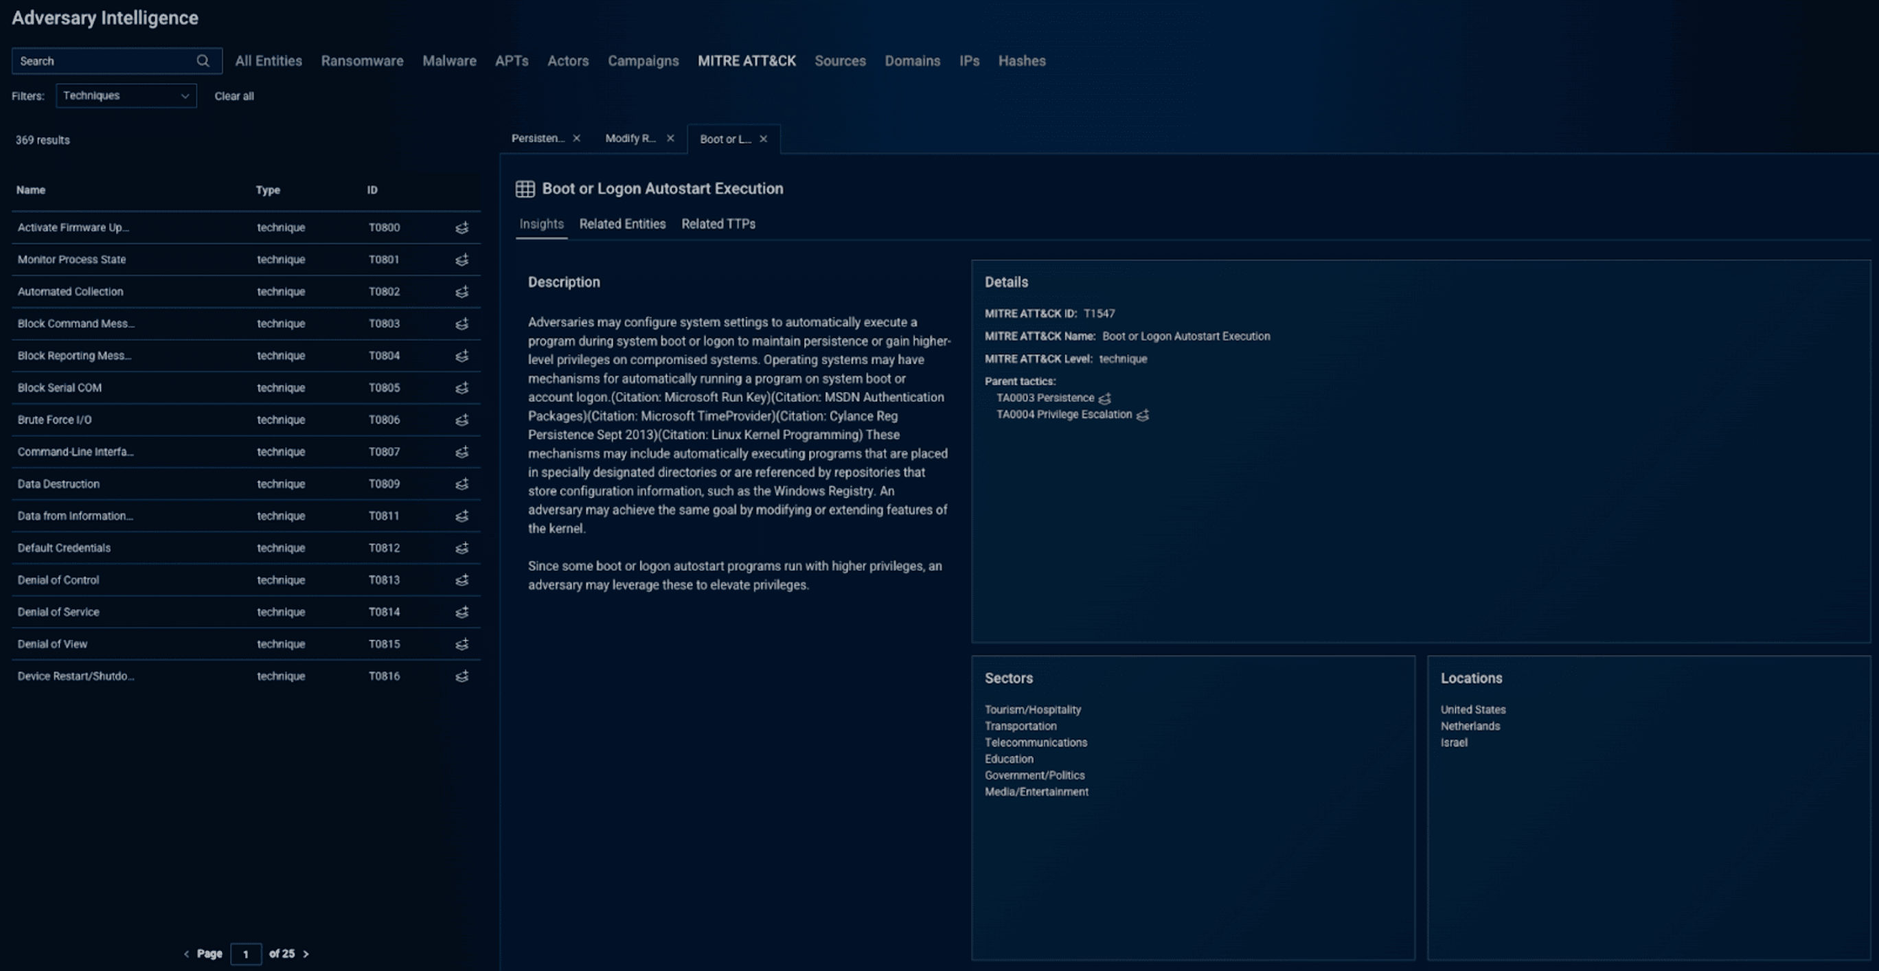The width and height of the screenshot is (1879, 971).
Task: Click the add-to-stack icon for T0806 Brute Force I/O
Action: (462, 420)
